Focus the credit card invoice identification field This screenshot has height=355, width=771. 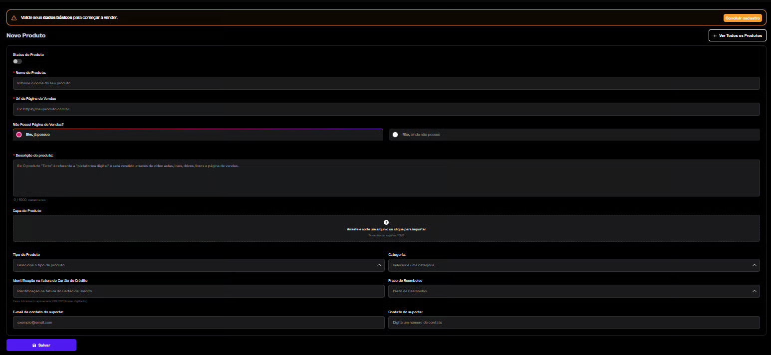199,291
